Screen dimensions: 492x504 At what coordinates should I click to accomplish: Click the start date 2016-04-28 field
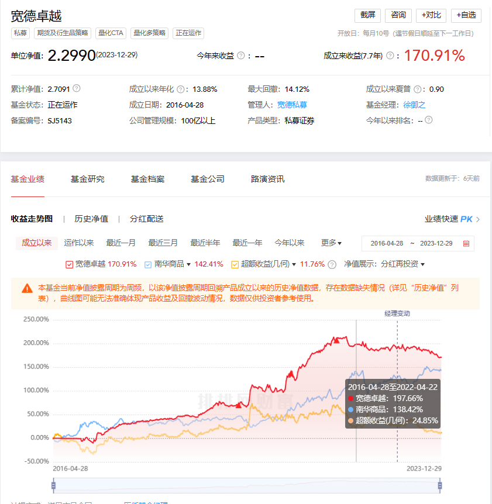387,243
